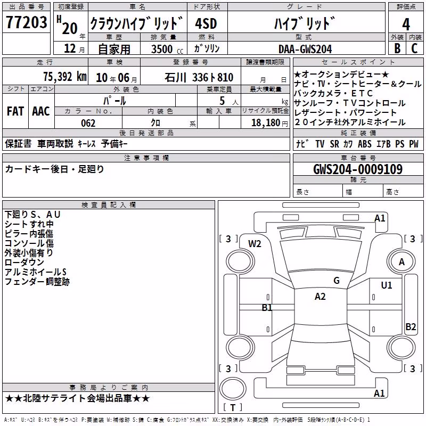426x426 pixels.
Task: Click inspector note フェンダー調整跡
Action: 37,282
